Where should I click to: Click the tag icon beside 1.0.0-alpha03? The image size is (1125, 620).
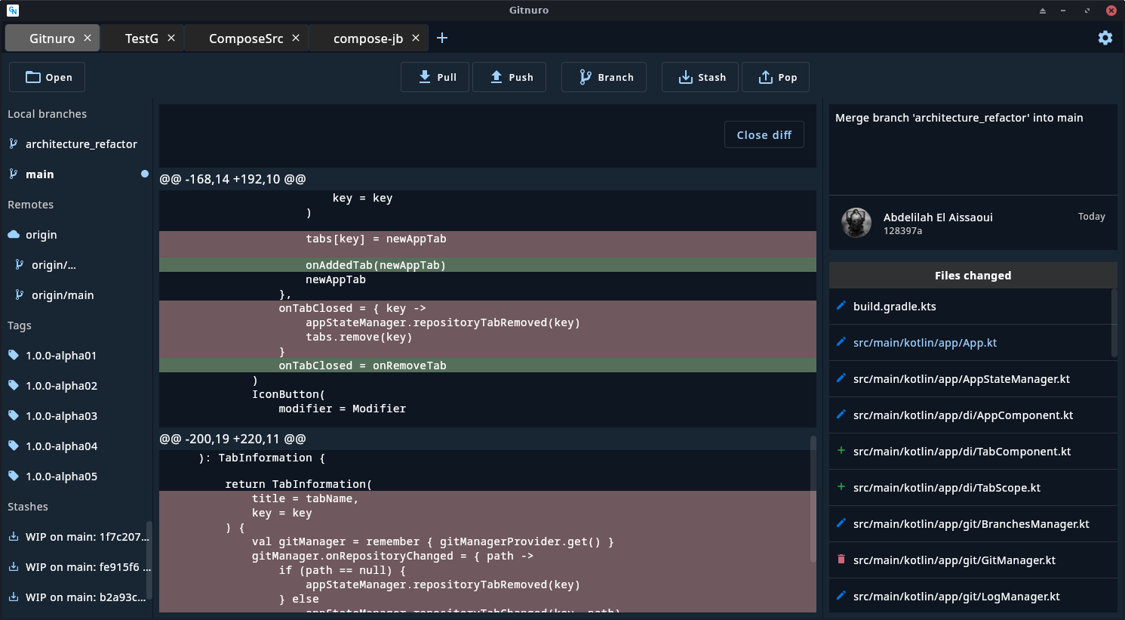coord(13,415)
